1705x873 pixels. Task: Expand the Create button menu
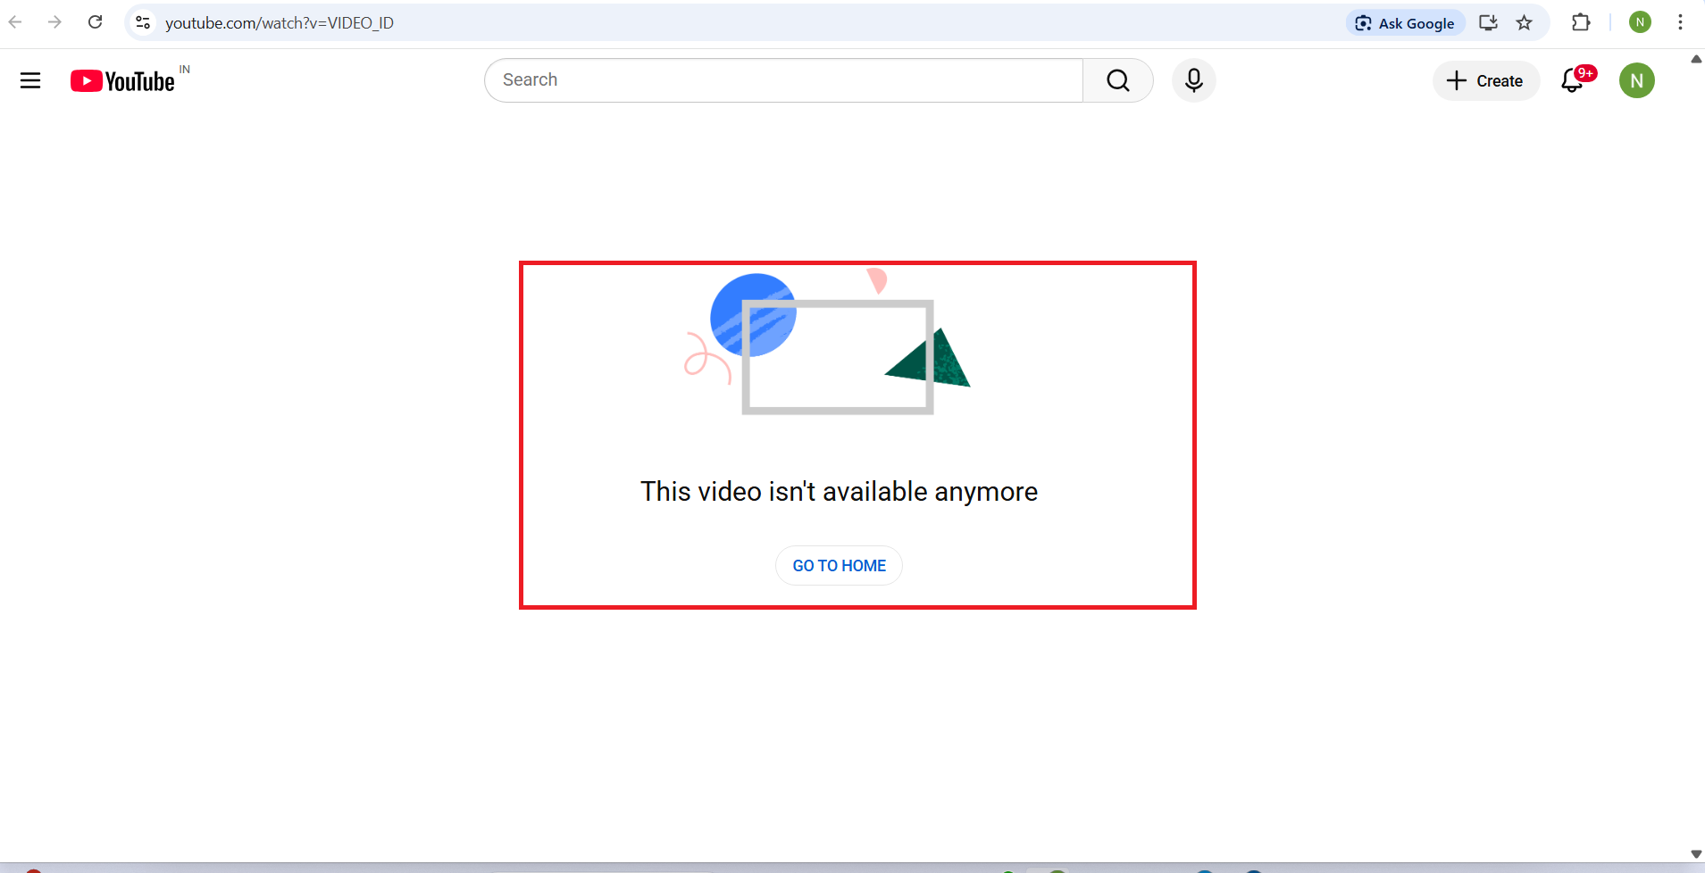[1485, 80]
